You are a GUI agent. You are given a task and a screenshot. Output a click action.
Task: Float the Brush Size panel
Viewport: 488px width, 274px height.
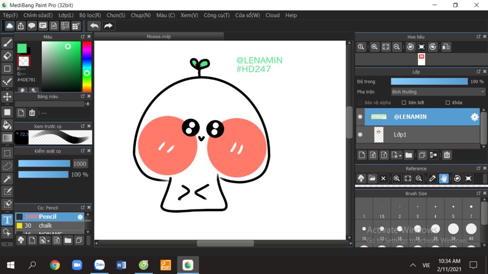pos(478,193)
